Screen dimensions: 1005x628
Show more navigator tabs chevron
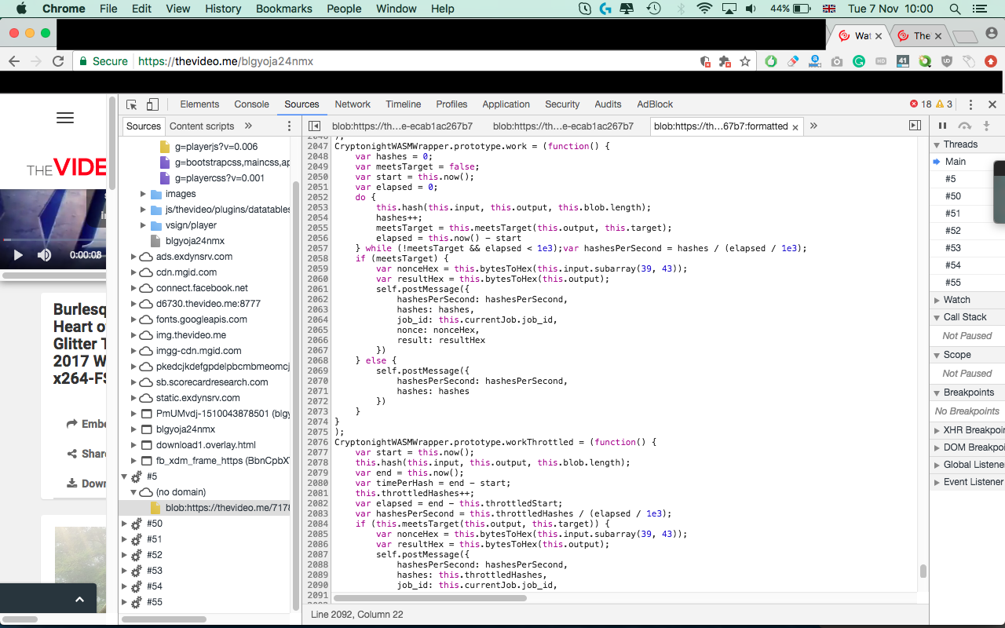coord(248,126)
